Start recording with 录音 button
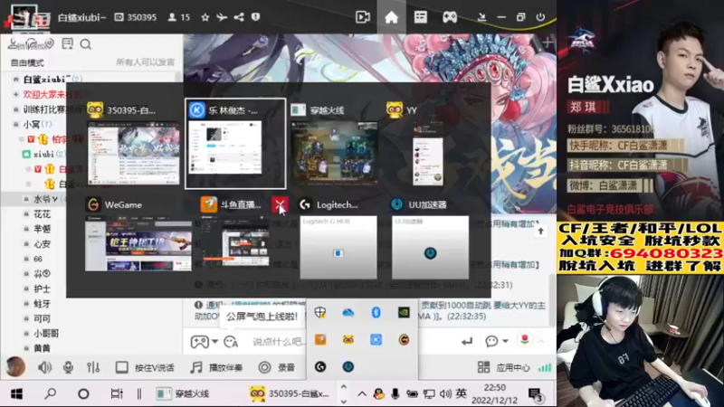Viewport: 724px width, 407px height. [277, 367]
